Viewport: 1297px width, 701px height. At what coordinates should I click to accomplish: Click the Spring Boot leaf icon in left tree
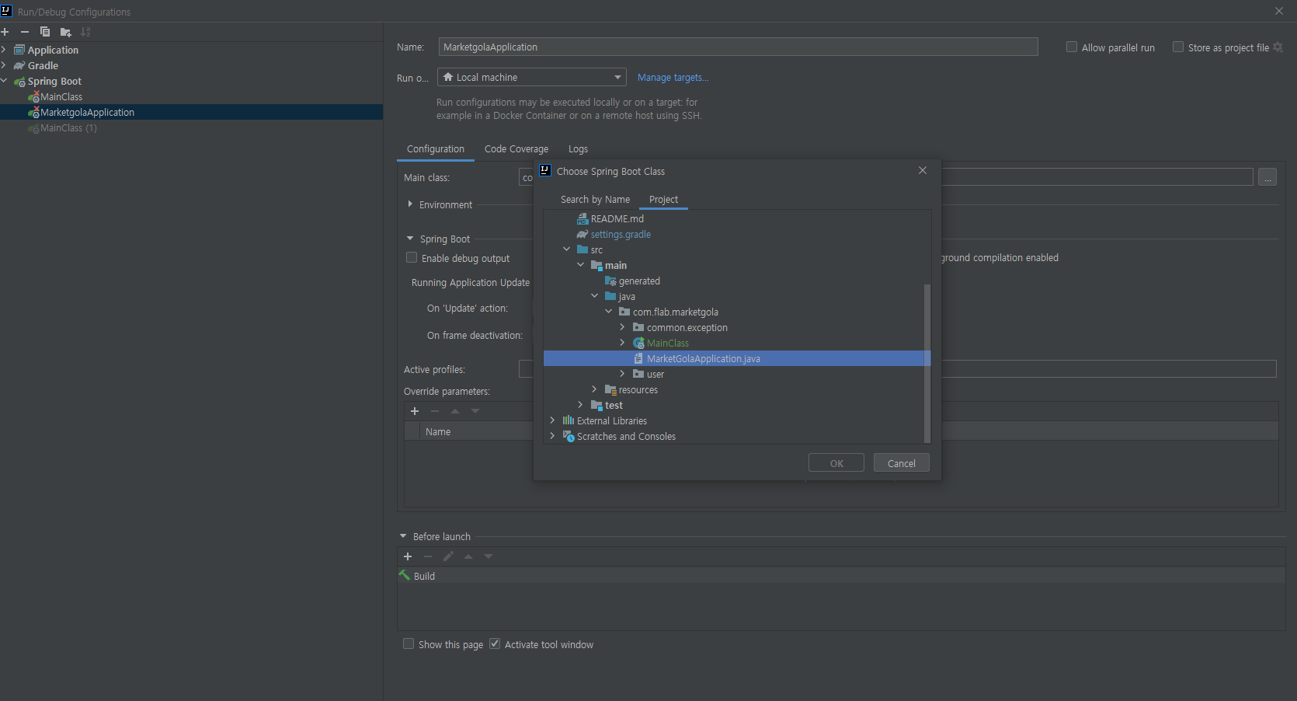[19, 82]
